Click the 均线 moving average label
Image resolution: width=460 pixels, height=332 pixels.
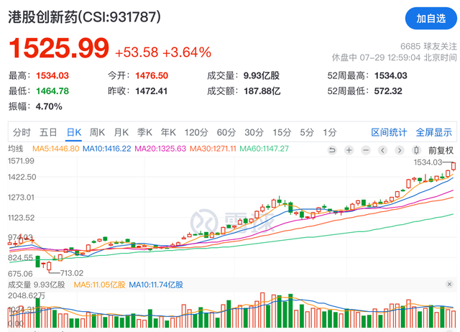(x=16, y=149)
